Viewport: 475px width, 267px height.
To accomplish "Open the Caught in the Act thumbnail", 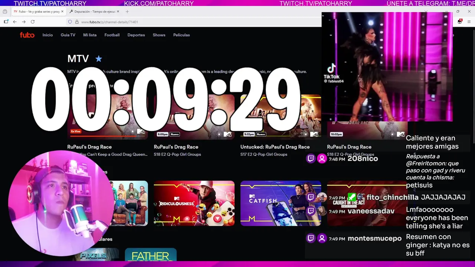I will click(367, 203).
